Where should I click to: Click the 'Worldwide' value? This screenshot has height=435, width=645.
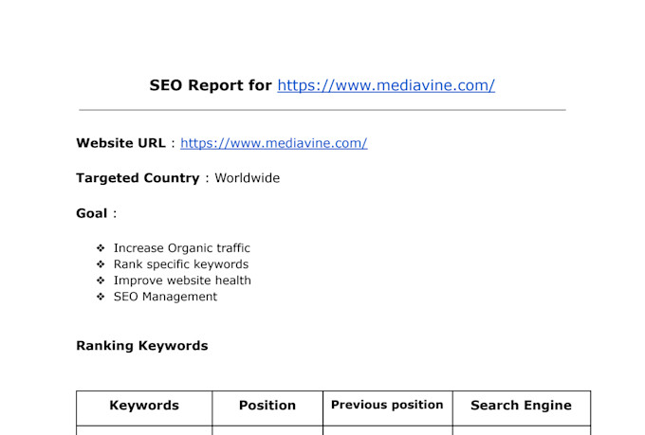pos(248,178)
